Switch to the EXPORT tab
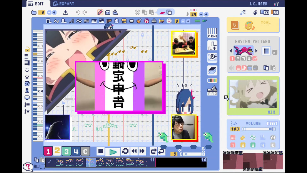 click(64, 4)
